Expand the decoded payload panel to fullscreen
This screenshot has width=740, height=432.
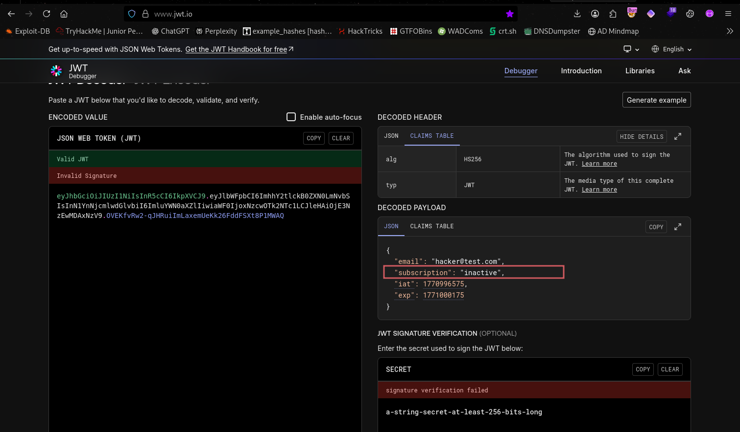point(678,226)
